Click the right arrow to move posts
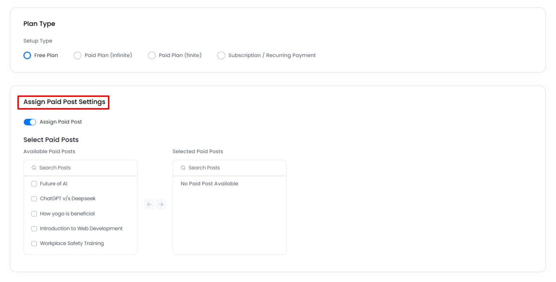556x282 pixels. [x=161, y=204]
